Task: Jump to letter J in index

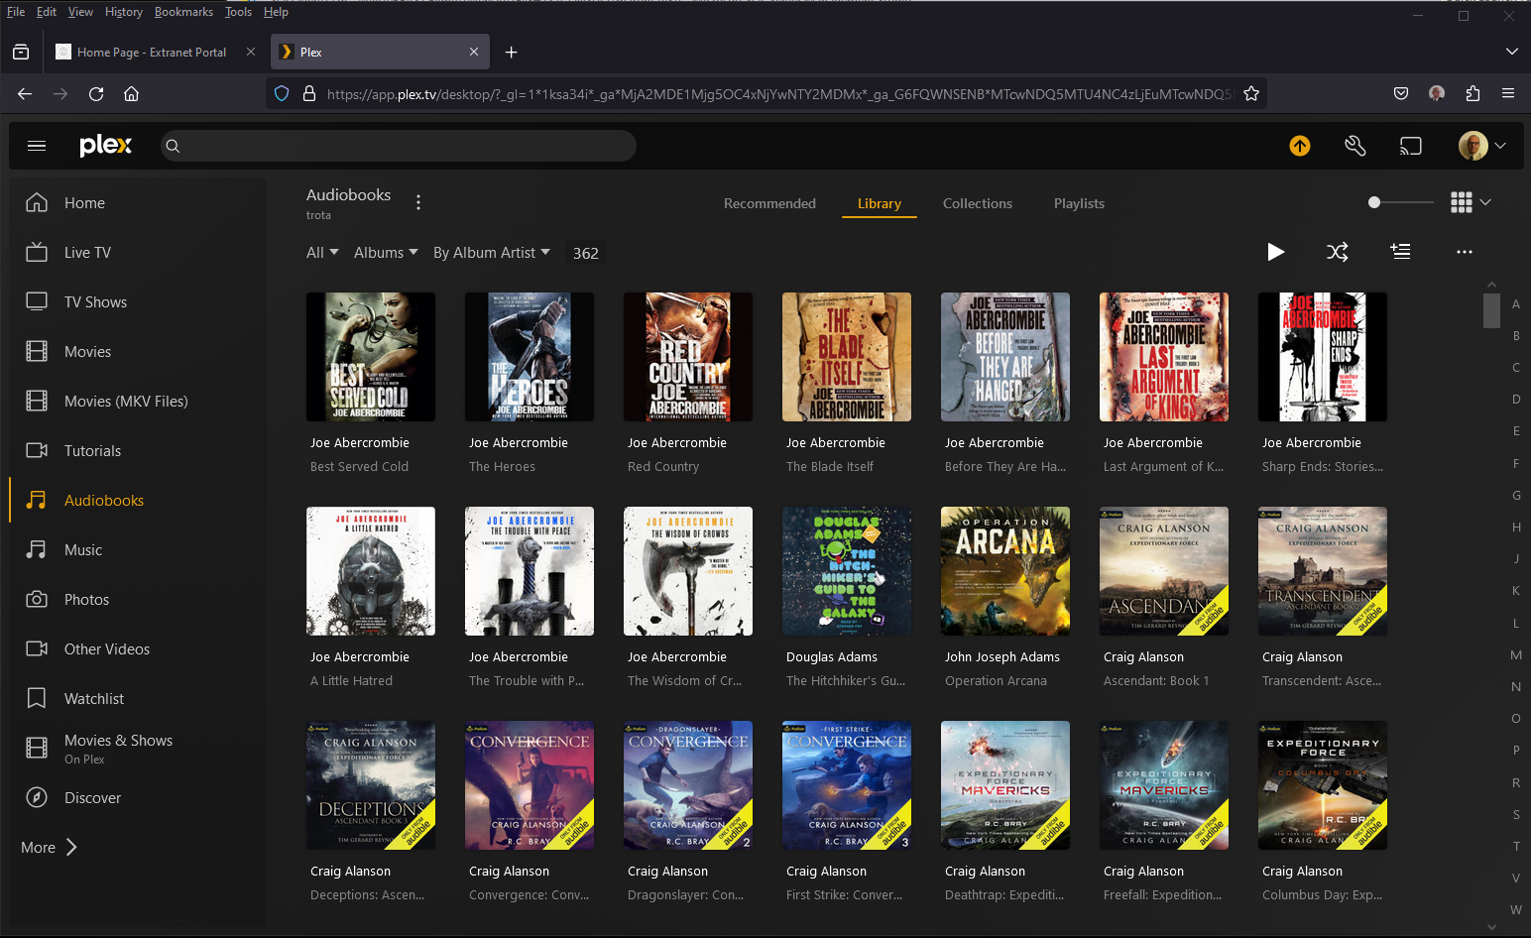Action: (x=1516, y=559)
